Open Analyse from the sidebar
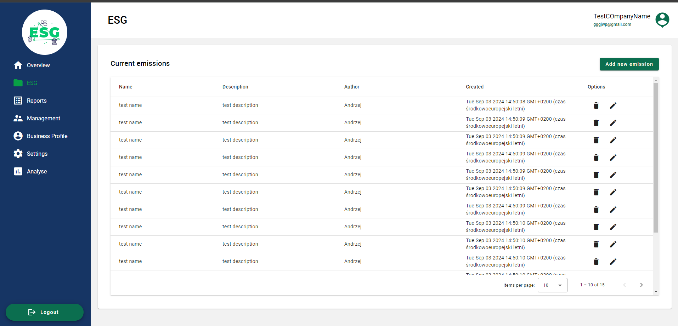Viewport: 678px width, 326px height. [30, 171]
